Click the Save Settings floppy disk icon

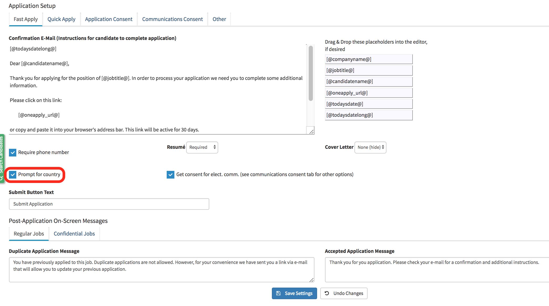(x=278, y=293)
